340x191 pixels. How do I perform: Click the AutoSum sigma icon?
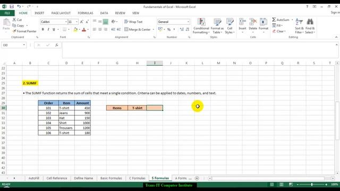[x=274, y=20]
